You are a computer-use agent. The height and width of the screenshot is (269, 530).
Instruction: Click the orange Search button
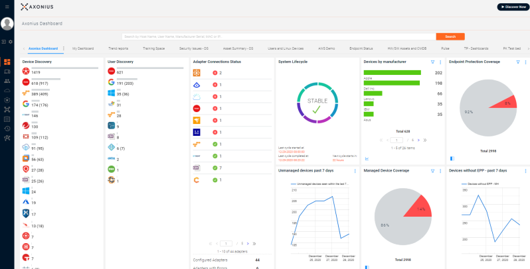tap(450, 36)
